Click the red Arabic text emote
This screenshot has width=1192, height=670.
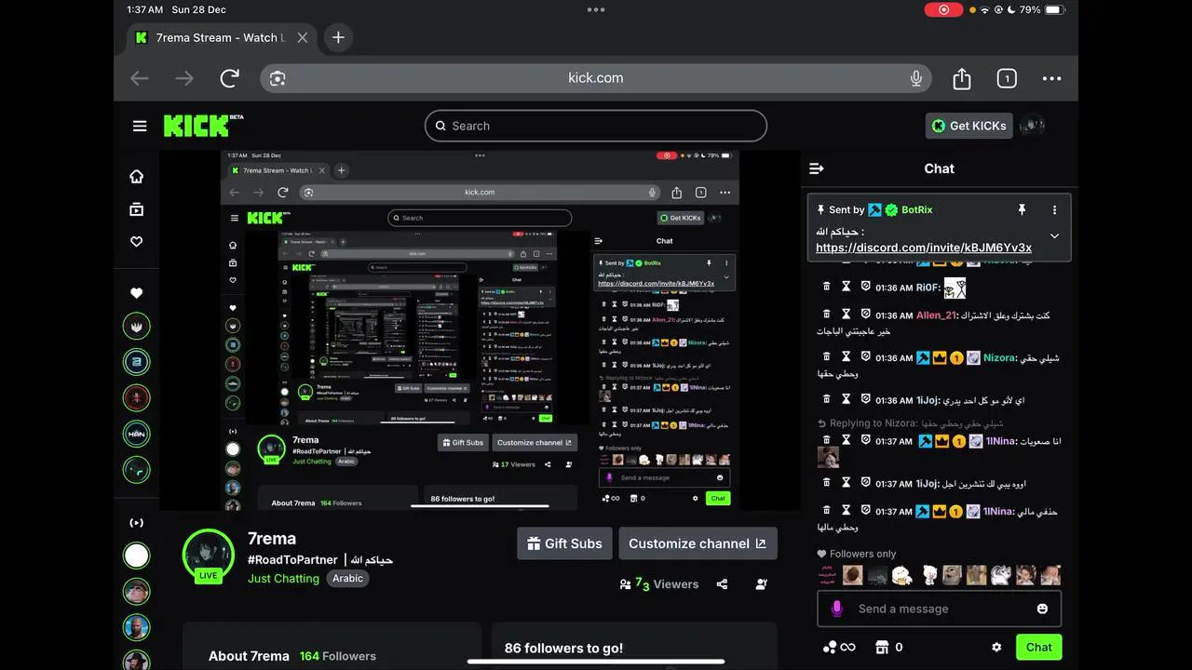tap(828, 575)
